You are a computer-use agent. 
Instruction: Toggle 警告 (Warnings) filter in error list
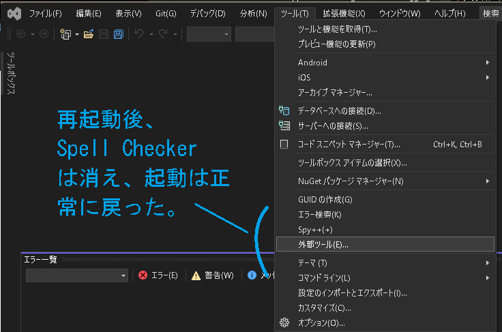[212, 275]
